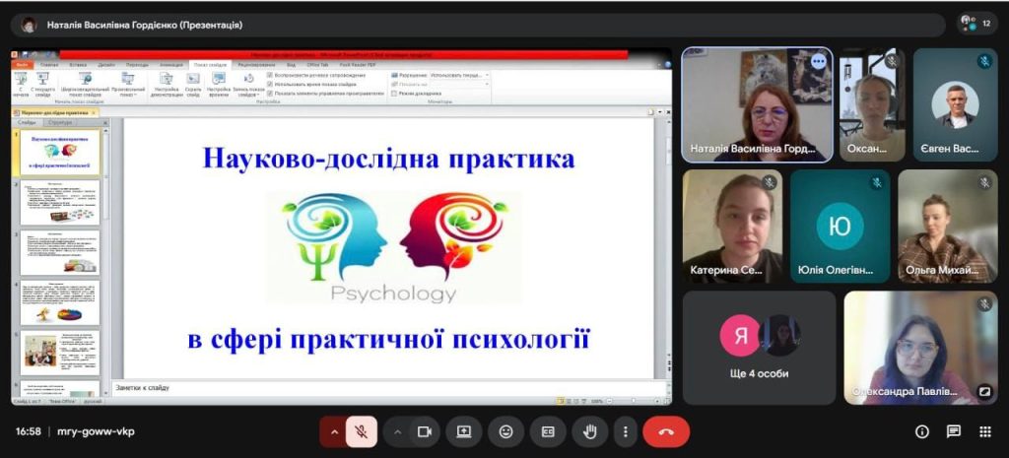Click the 'Ще 4 особи' participants tile
1009x458 pixels.
tap(759, 349)
